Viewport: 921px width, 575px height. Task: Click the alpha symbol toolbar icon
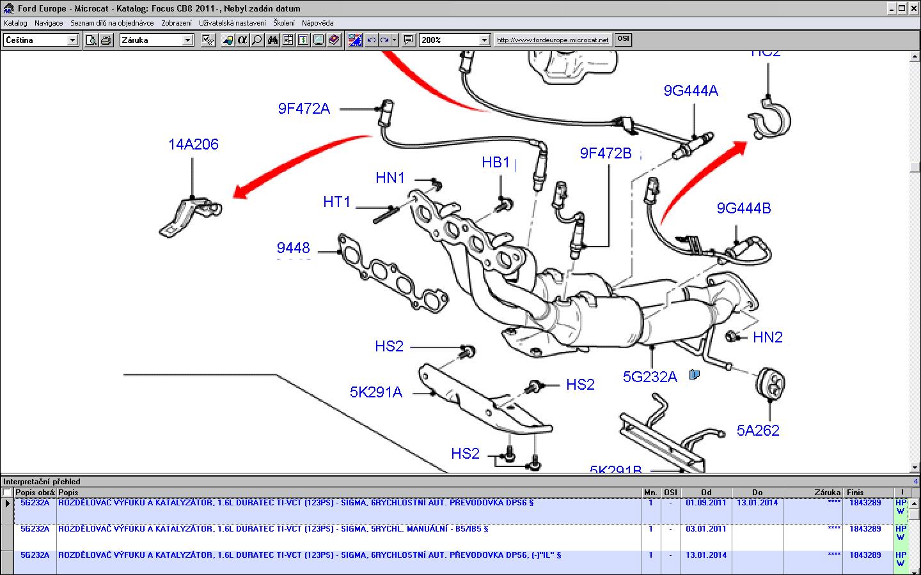(x=242, y=40)
